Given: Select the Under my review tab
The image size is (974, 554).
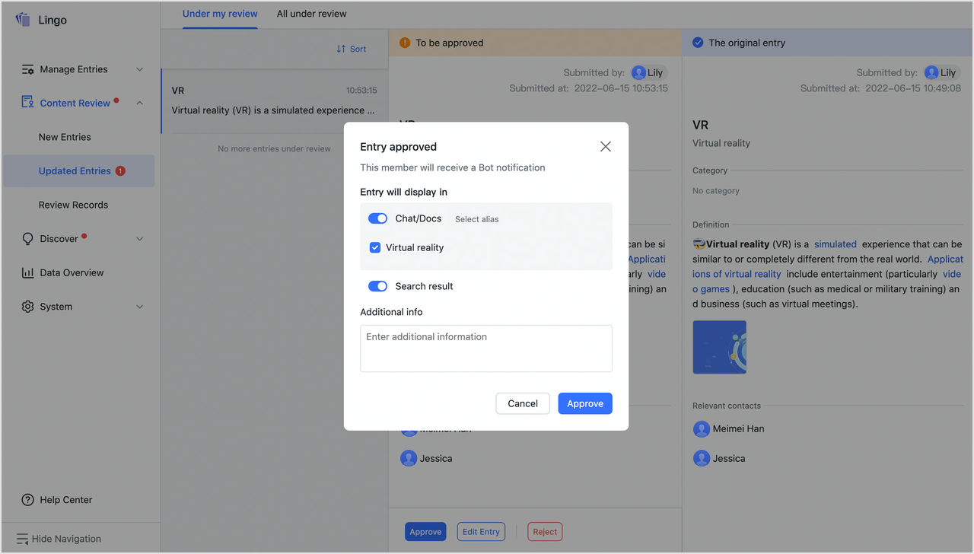Looking at the screenshot, I should coord(220,14).
